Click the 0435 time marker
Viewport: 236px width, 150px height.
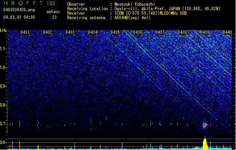point(115,32)
